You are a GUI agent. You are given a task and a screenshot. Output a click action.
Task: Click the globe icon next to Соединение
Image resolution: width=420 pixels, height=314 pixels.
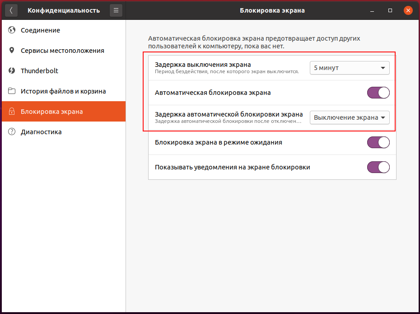[x=12, y=30]
